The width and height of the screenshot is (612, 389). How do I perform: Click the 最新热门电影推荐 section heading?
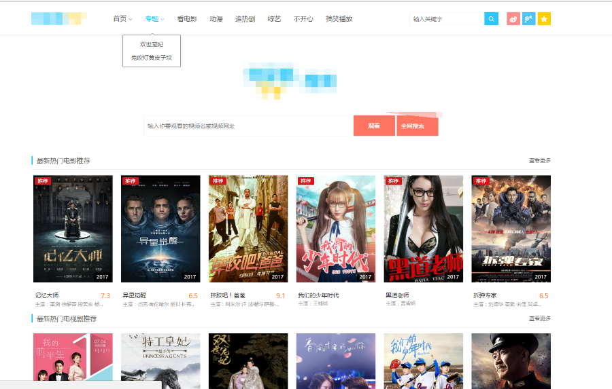[x=63, y=161]
